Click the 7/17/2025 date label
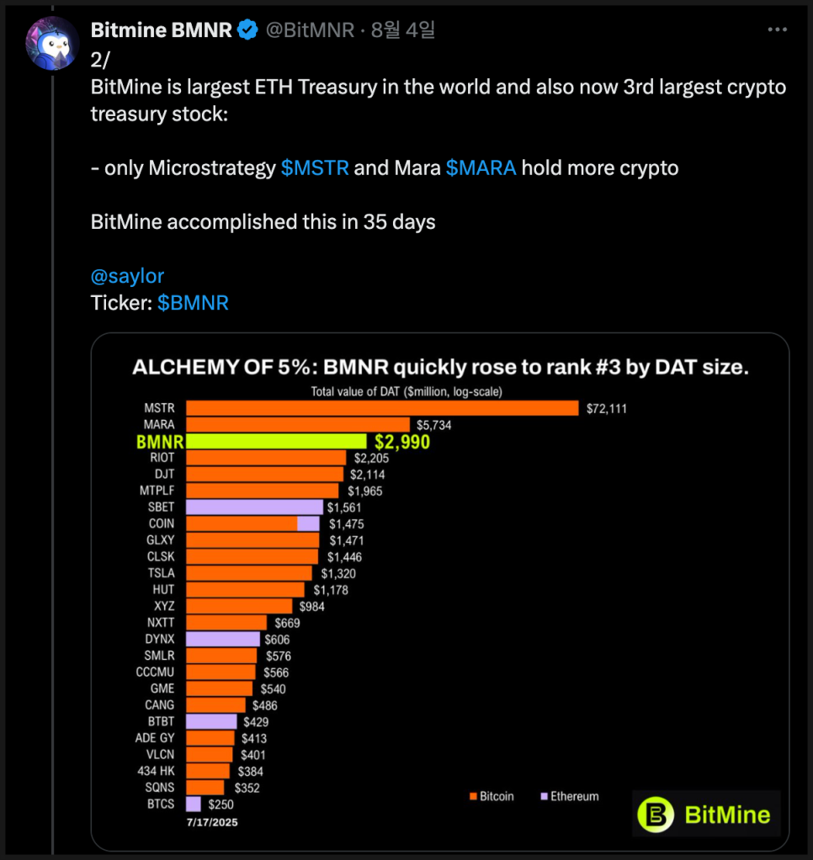 (x=212, y=822)
